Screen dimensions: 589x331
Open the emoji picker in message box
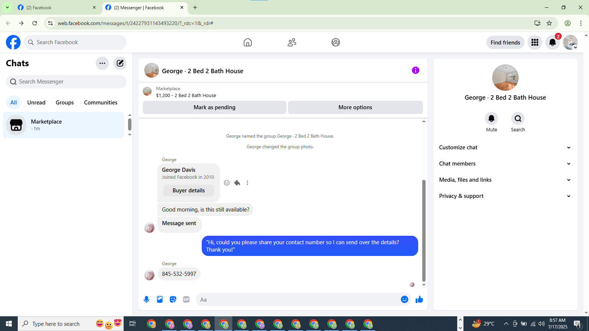click(x=405, y=299)
